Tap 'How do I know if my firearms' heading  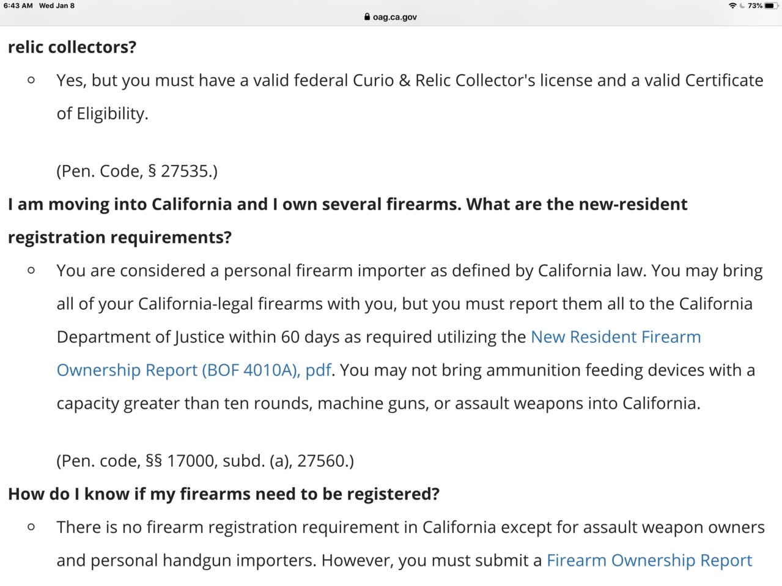(224, 494)
